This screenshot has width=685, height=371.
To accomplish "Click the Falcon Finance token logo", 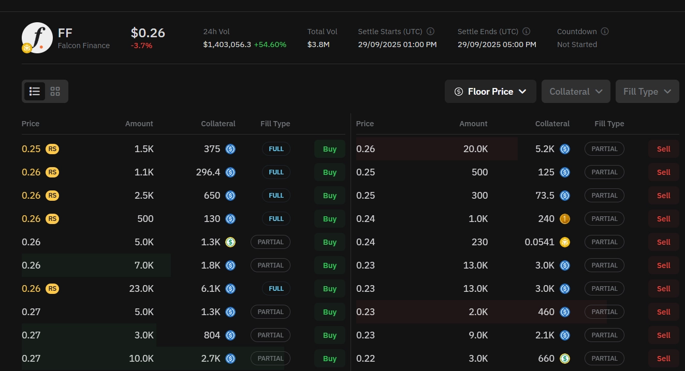I will coord(37,37).
